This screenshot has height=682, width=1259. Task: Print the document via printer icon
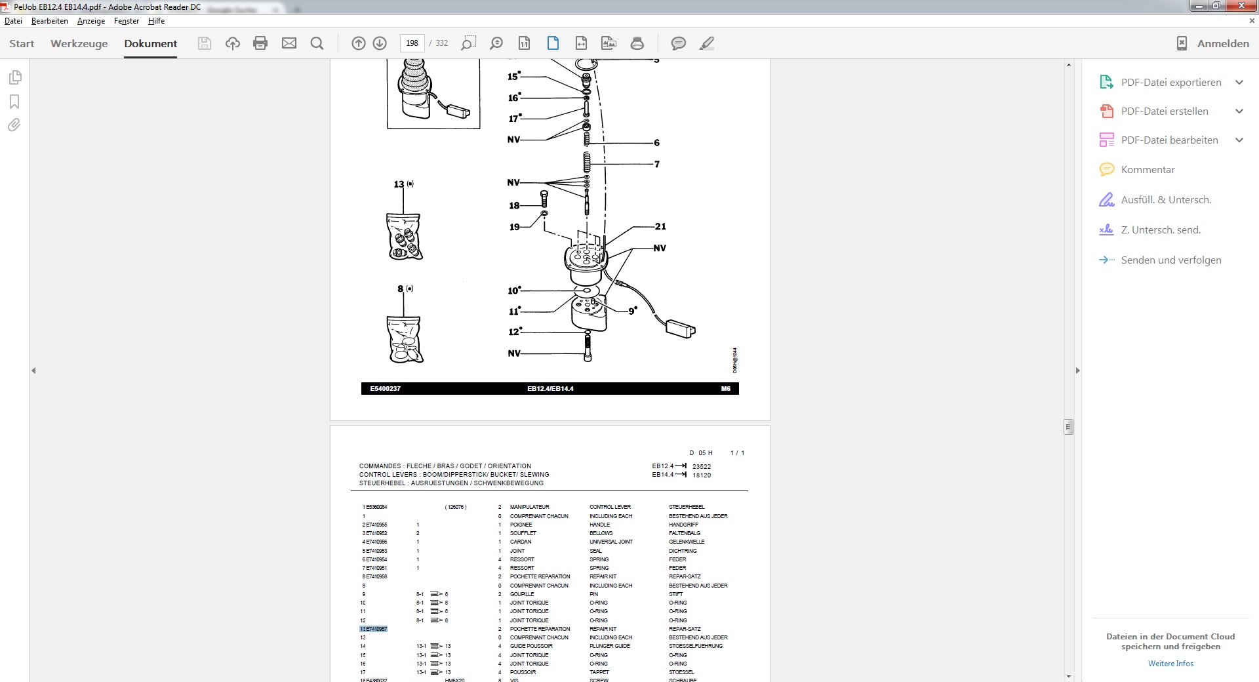pyautogui.click(x=260, y=43)
